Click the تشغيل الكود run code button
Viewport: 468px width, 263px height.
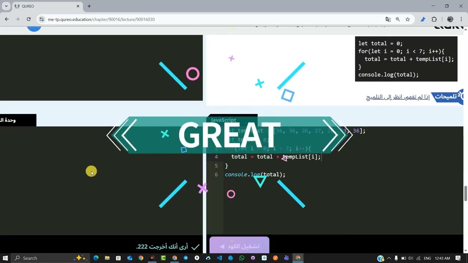pos(239,245)
